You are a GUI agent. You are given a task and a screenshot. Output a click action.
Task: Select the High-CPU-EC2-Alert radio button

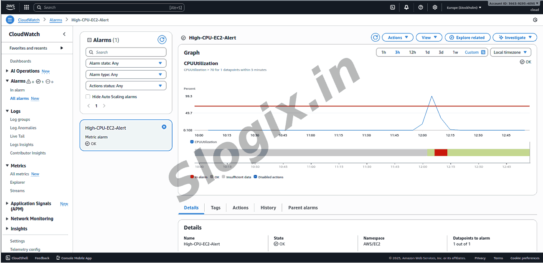164,127
